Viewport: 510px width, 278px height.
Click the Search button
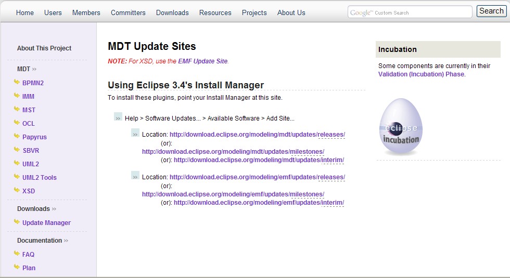(491, 11)
